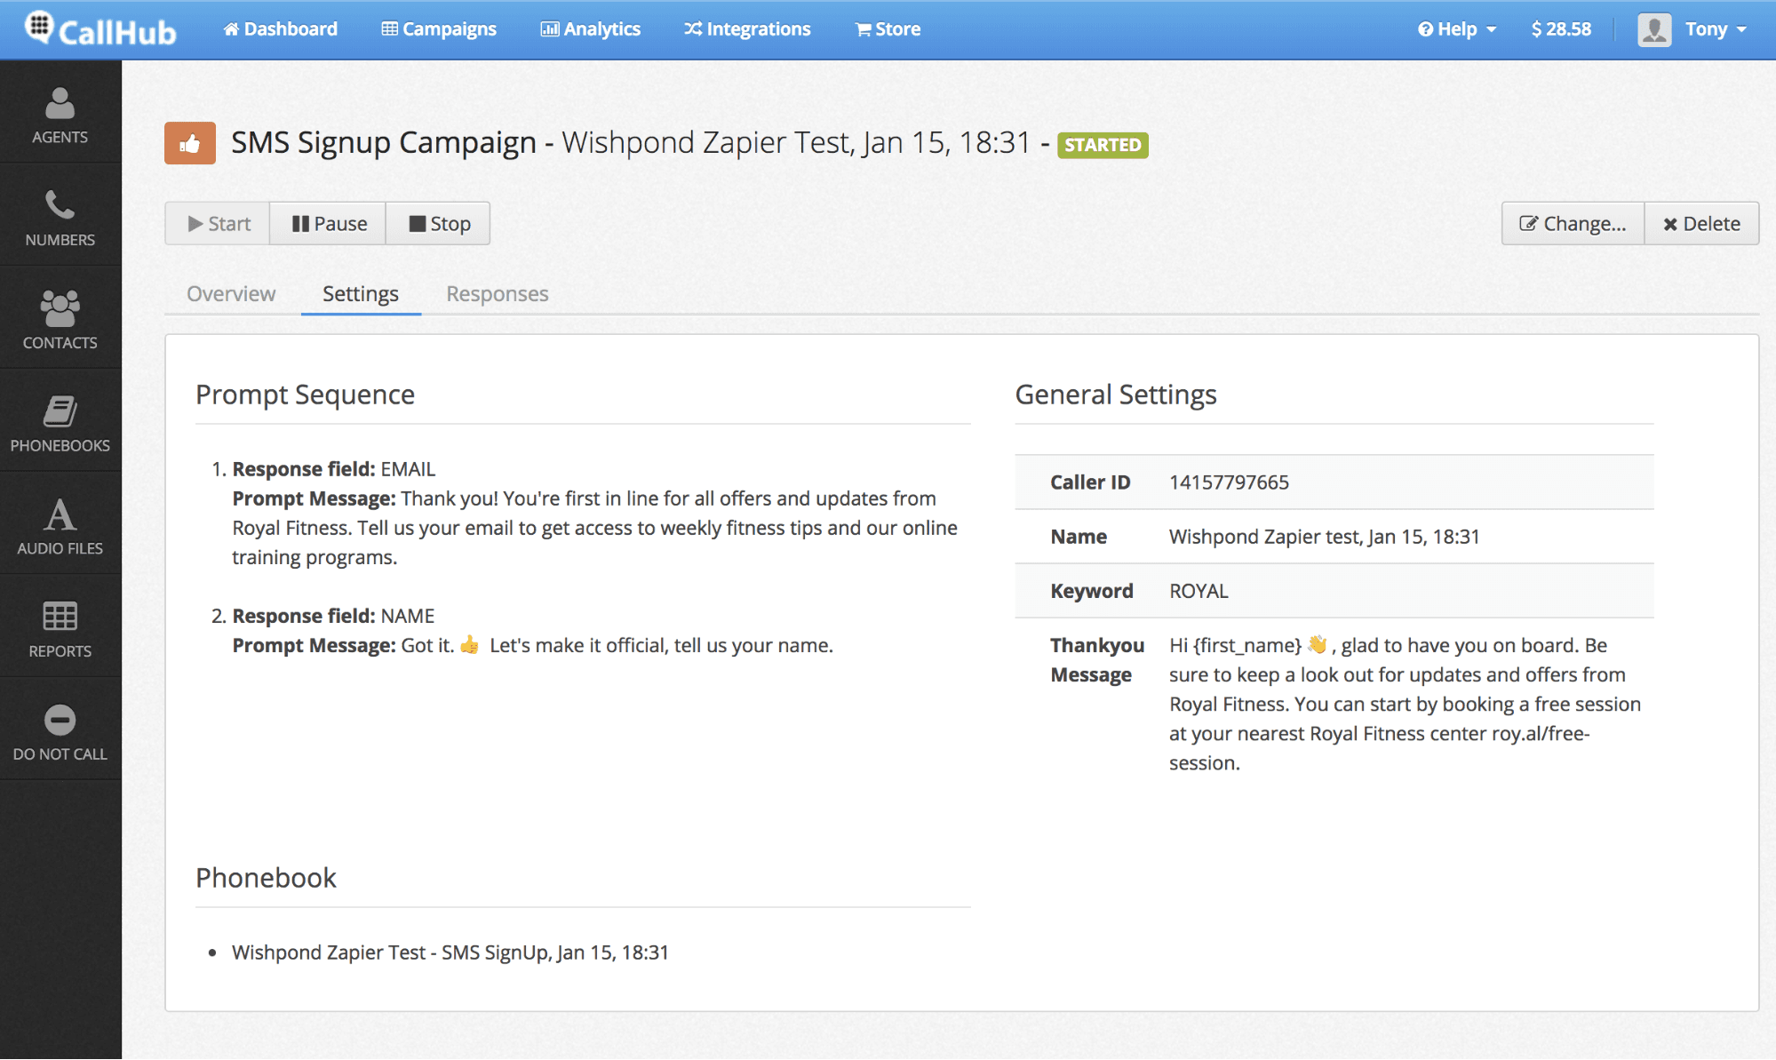Switch to the Overview tab
Viewport: 1776px width, 1060px height.
click(x=231, y=293)
